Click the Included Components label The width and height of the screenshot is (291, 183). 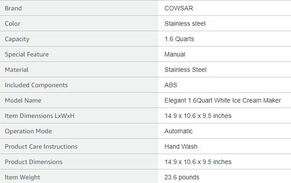(36, 85)
